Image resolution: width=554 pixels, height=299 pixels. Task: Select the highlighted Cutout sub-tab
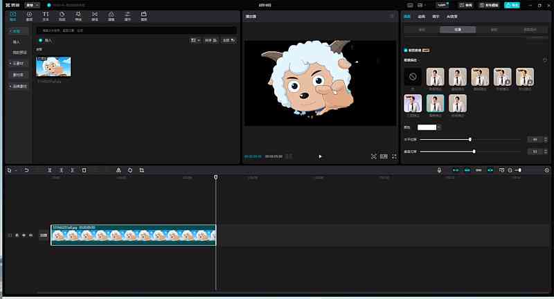tap(458, 30)
